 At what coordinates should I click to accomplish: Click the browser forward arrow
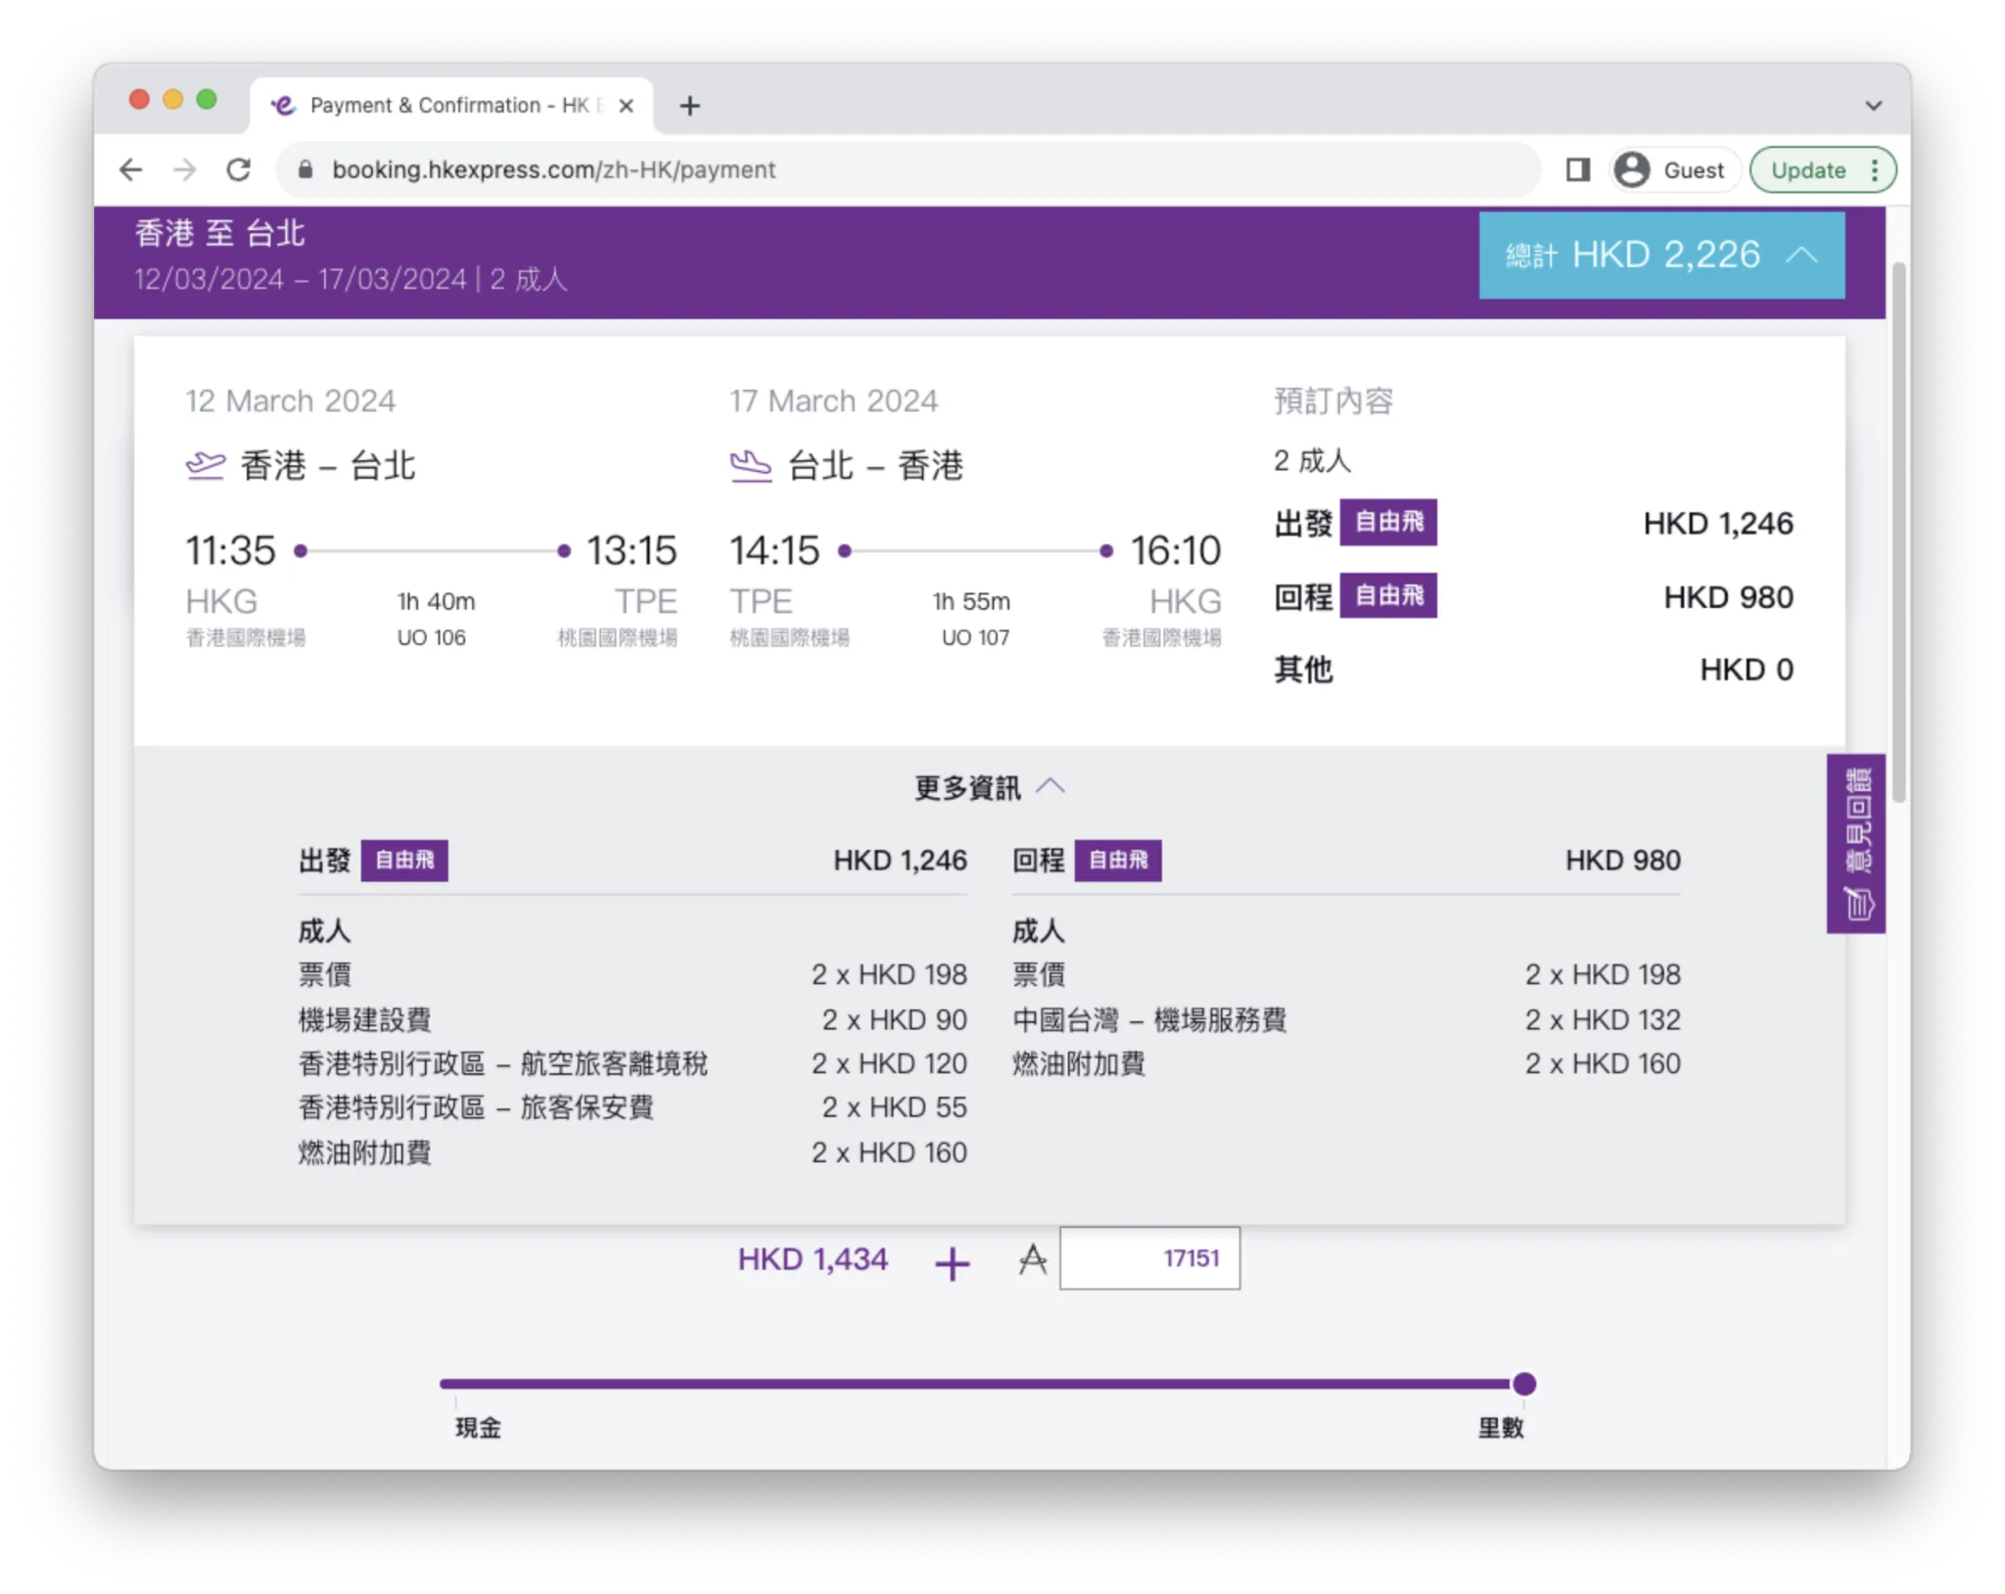click(x=184, y=169)
